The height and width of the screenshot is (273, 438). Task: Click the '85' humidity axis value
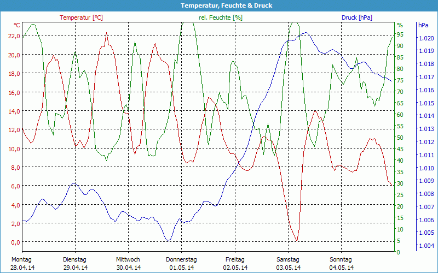click(400, 57)
